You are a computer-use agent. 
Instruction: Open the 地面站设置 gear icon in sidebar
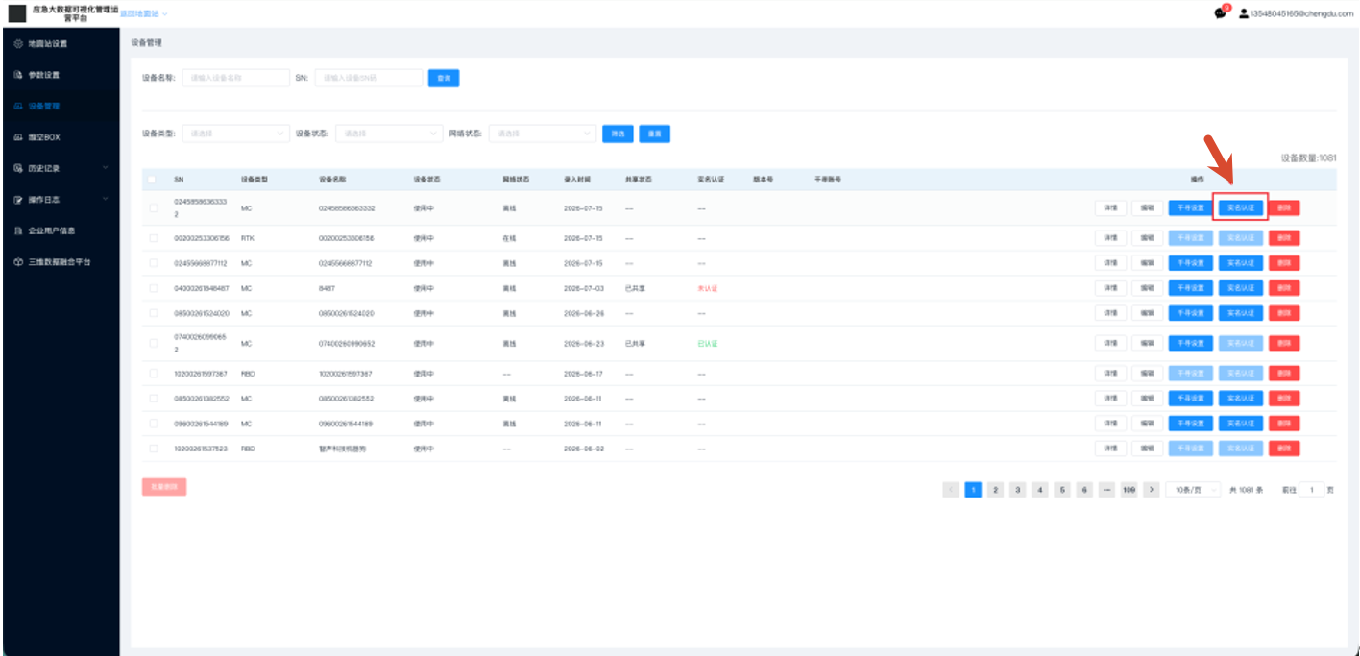pos(18,44)
